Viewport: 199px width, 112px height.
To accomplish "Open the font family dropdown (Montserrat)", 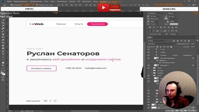I will [x=157, y=13].
